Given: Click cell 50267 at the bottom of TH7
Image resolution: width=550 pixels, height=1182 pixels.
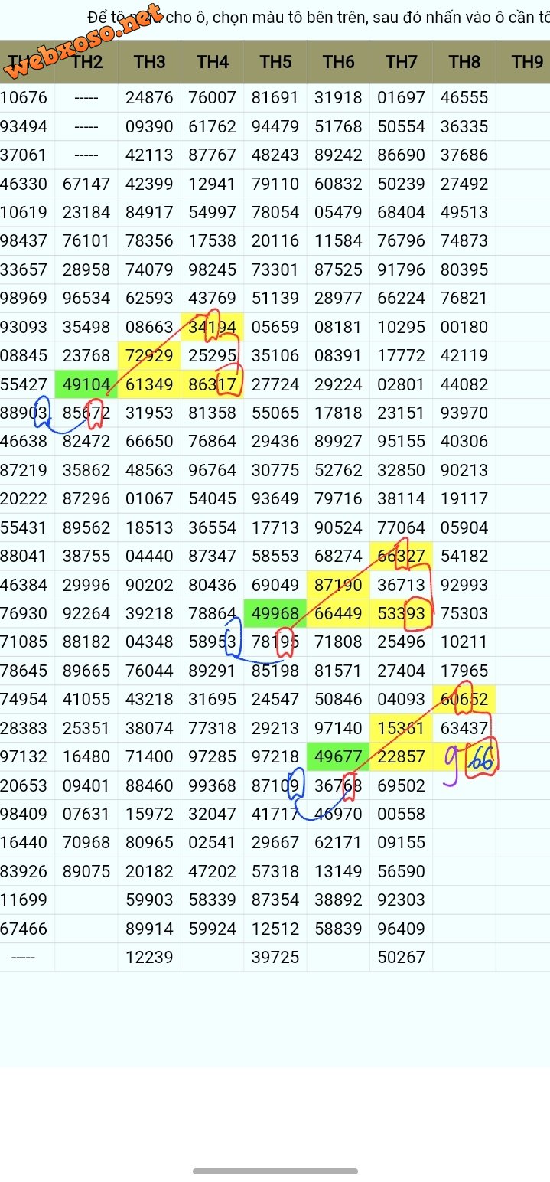Looking at the screenshot, I should 401,957.
